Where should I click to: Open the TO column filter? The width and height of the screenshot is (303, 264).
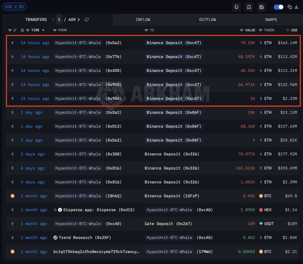(146, 30)
